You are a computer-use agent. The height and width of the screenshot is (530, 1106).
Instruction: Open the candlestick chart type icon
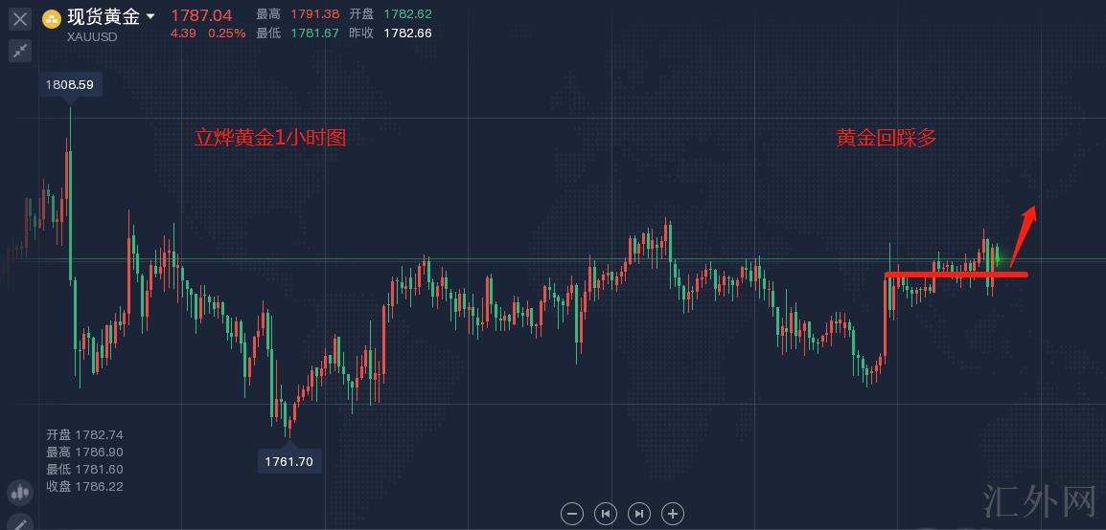[x=20, y=494]
